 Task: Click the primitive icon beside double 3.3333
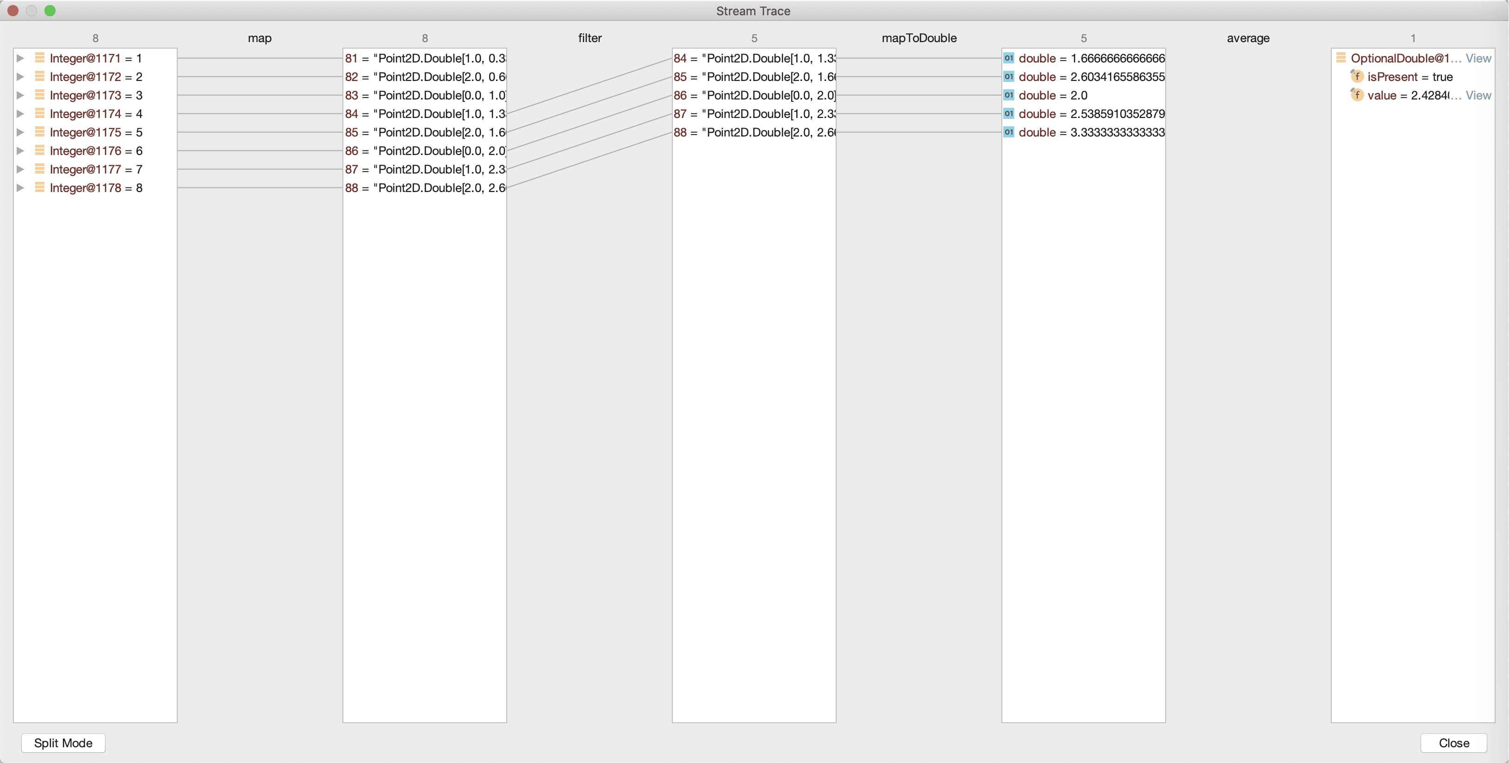coord(1009,132)
